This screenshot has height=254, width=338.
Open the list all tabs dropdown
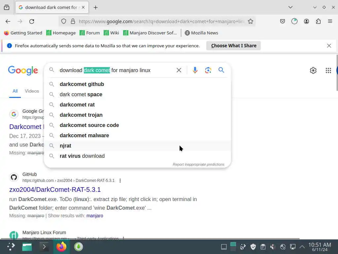(290, 7)
